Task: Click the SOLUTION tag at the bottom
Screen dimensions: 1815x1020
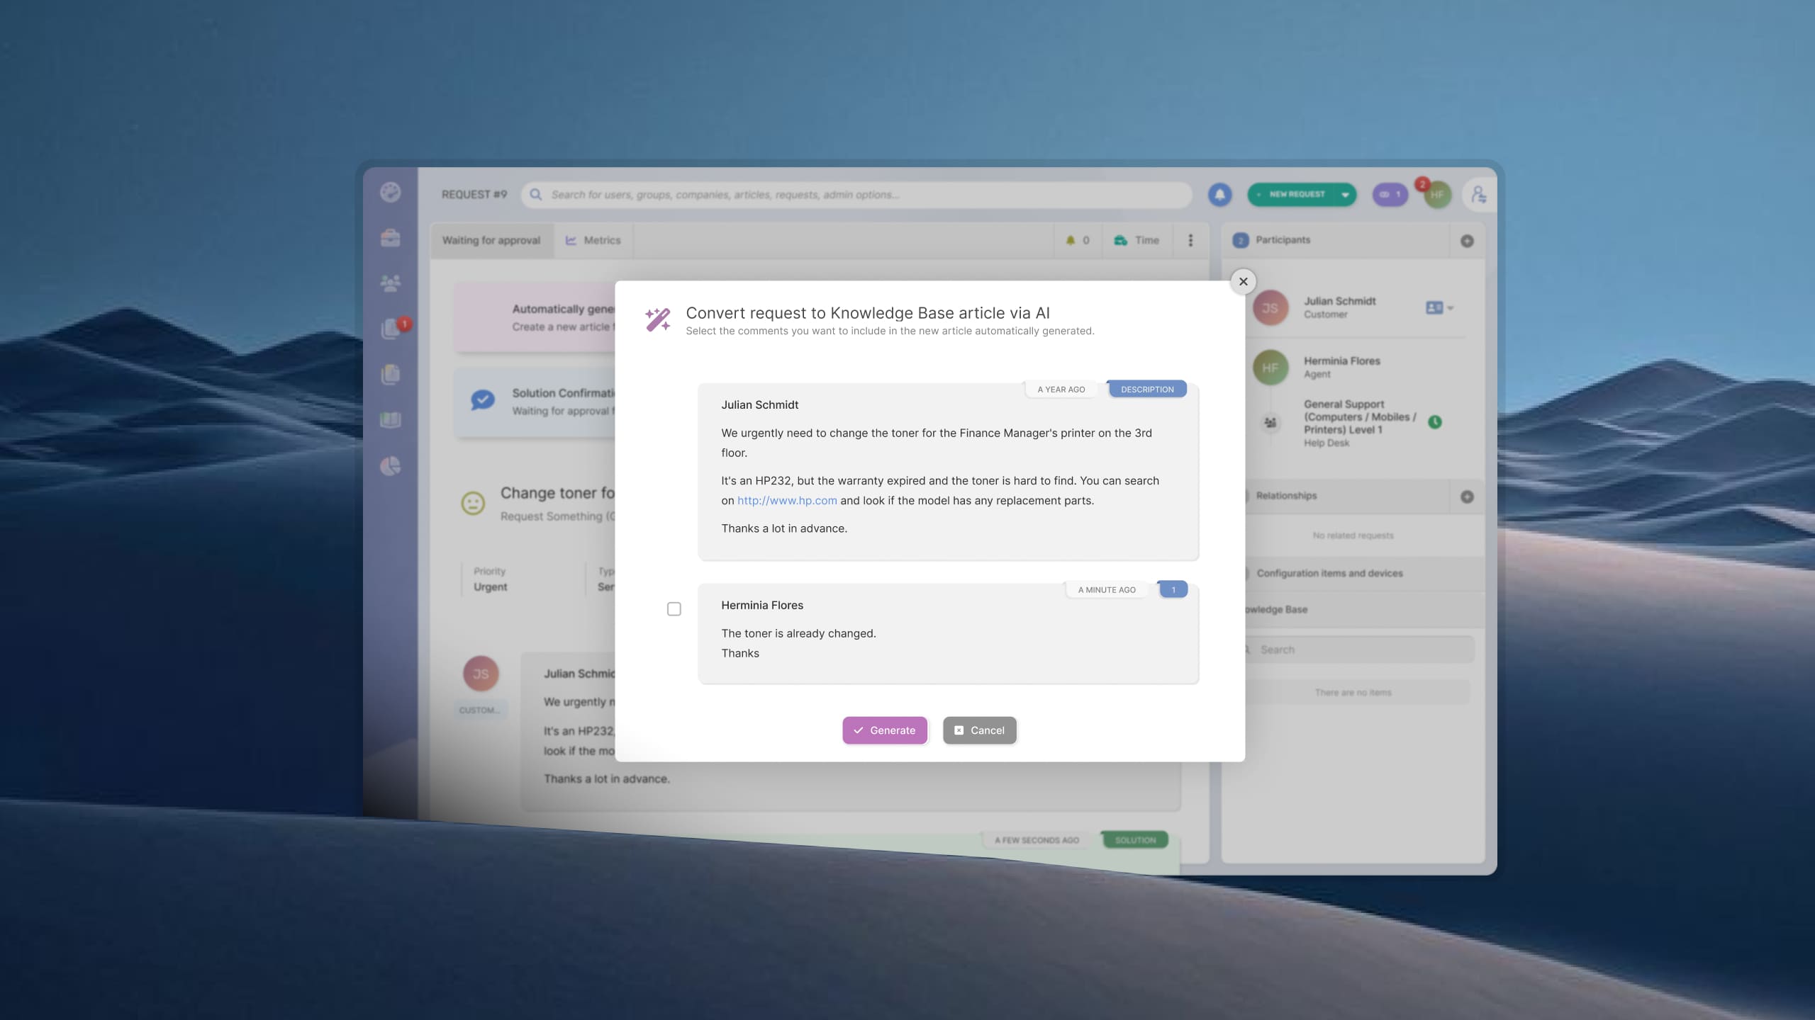Action: pyautogui.click(x=1135, y=840)
